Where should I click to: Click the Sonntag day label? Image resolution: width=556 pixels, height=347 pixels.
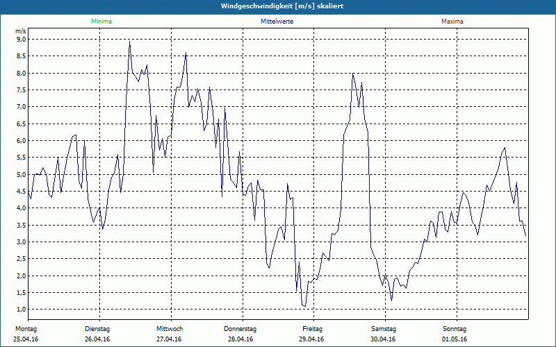point(455,329)
